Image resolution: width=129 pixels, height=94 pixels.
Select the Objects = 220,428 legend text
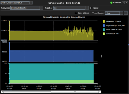[114, 21]
